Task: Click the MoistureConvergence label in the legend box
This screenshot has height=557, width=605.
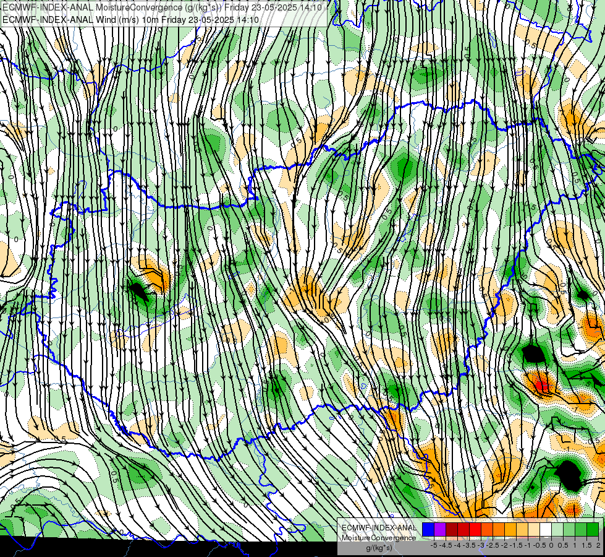Action: click(379, 538)
